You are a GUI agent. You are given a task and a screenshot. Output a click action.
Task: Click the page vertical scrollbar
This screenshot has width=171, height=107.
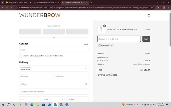[x=170, y=29]
